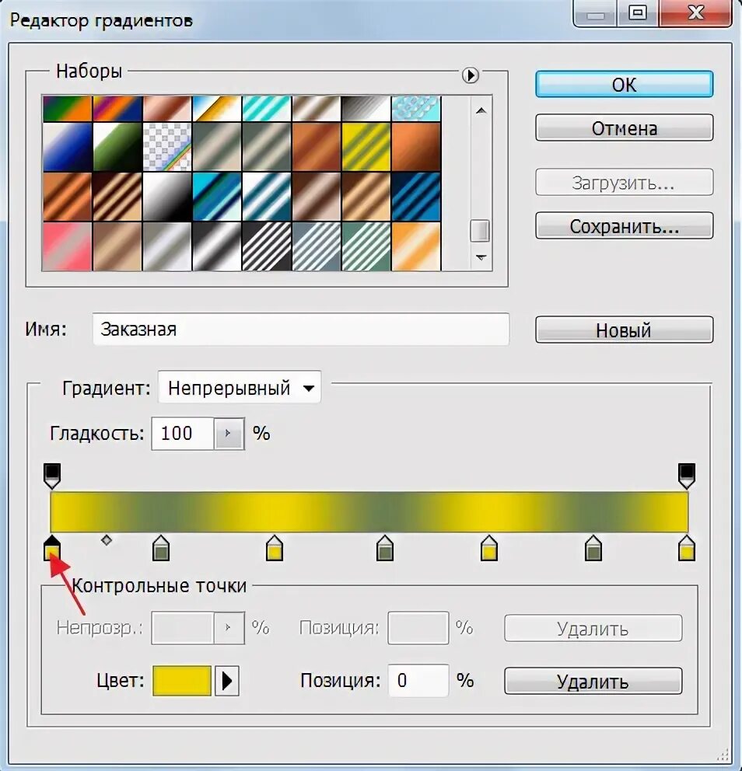Screen dimensions: 742x771
Task: Open the yellow Цвет color swatch
Action: coord(182,681)
